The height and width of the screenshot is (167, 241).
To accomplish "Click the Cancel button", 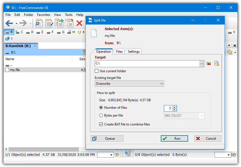I will (208, 139).
